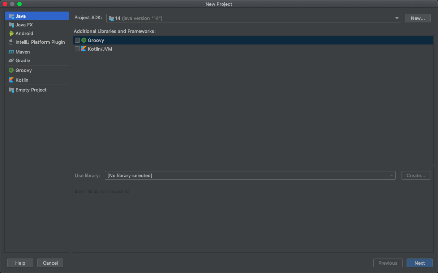The width and height of the screenshot is (438, 273).
Task: Click the Help button
Action: coord(20,263)
